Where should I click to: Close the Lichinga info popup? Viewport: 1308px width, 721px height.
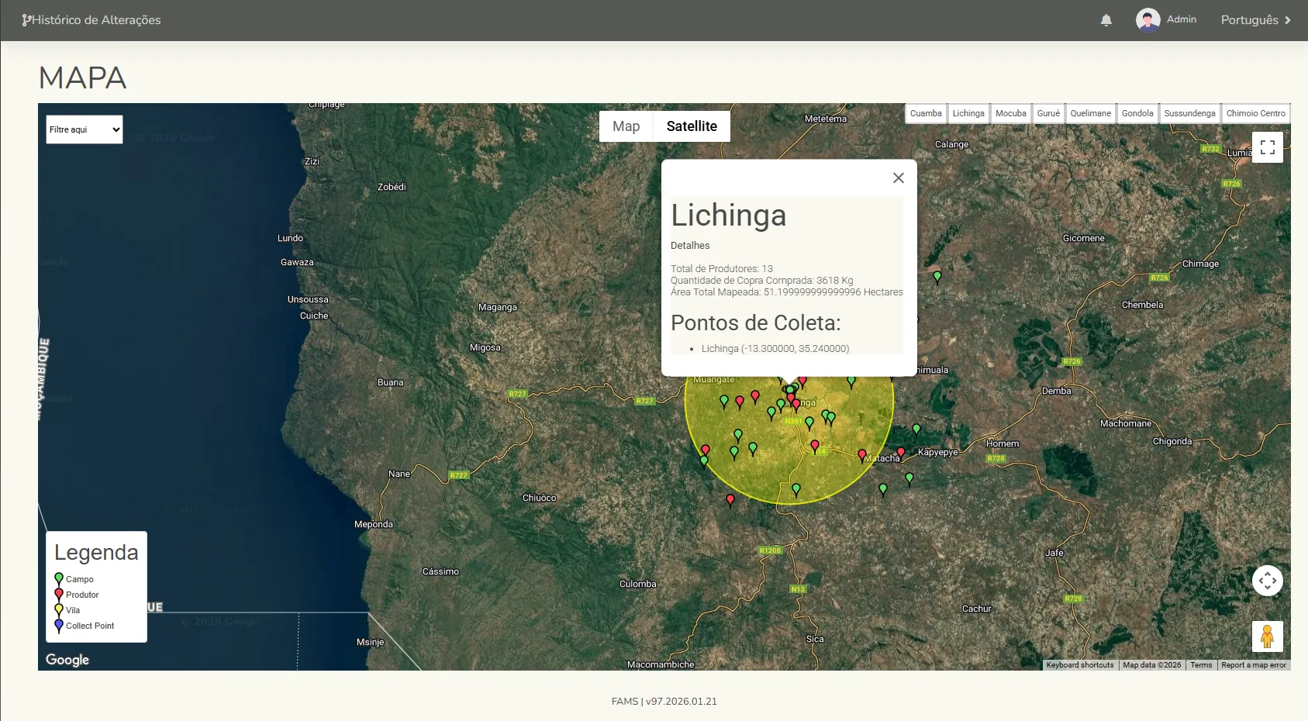tap(898, 178)
